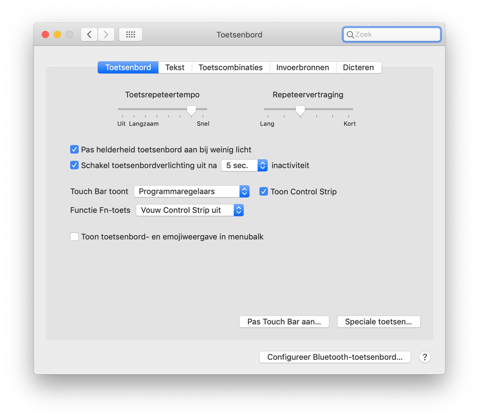This screenshot has height=419, width=479.
Task: Uncheck 'Schakel toetsenbordverlichting uit na'
Action: coord(74,165)
